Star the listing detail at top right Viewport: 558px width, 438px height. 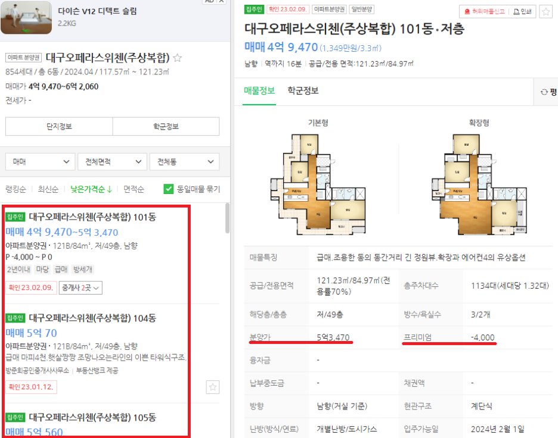(x=545, y=12)
